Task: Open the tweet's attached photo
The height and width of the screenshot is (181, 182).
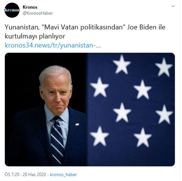Action: (90, 109)
